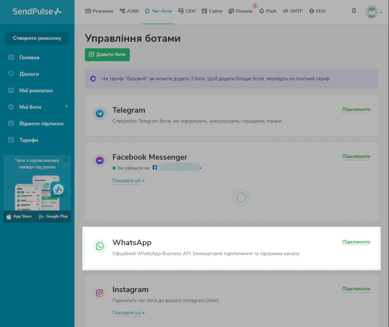The image size is (389, 327).
Task: Click the 'Створити розсилку' button
Action: tap(37, 38)
